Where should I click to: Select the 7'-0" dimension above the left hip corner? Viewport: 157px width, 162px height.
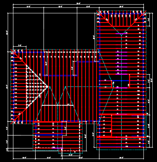(20, 45)
